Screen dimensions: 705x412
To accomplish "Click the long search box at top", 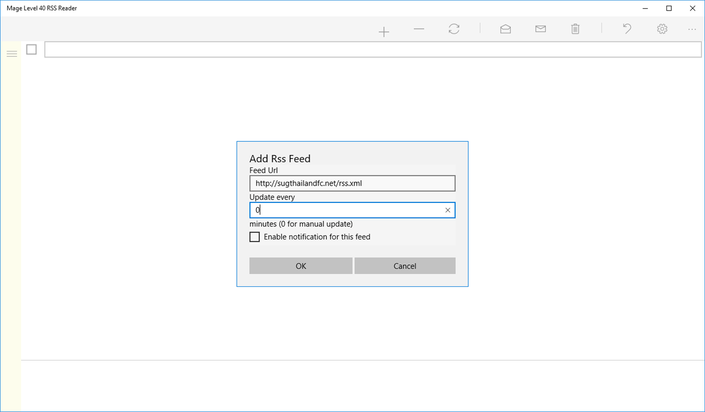I will (x=373, y=49).
